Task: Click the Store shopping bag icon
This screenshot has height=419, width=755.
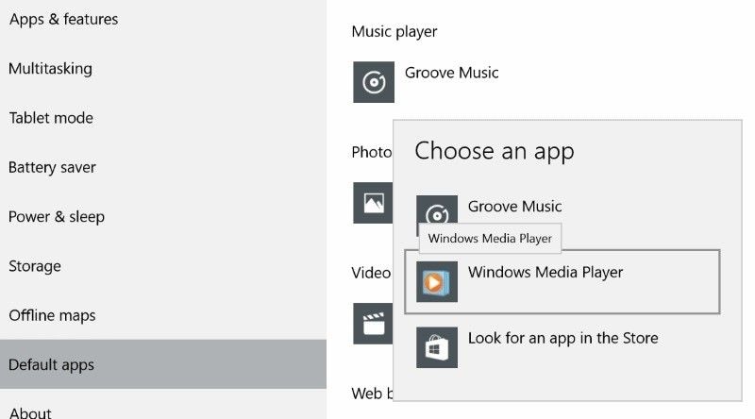Action: (x=436, y=347)
